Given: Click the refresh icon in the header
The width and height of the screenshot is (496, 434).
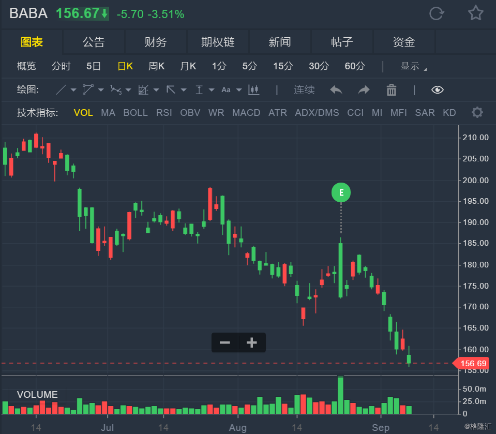Looking at the screenshot, I should (x=437, y=13).
